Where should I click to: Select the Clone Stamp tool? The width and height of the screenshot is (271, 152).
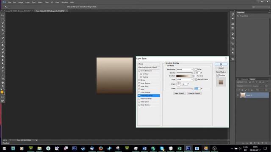click(3, 45)
